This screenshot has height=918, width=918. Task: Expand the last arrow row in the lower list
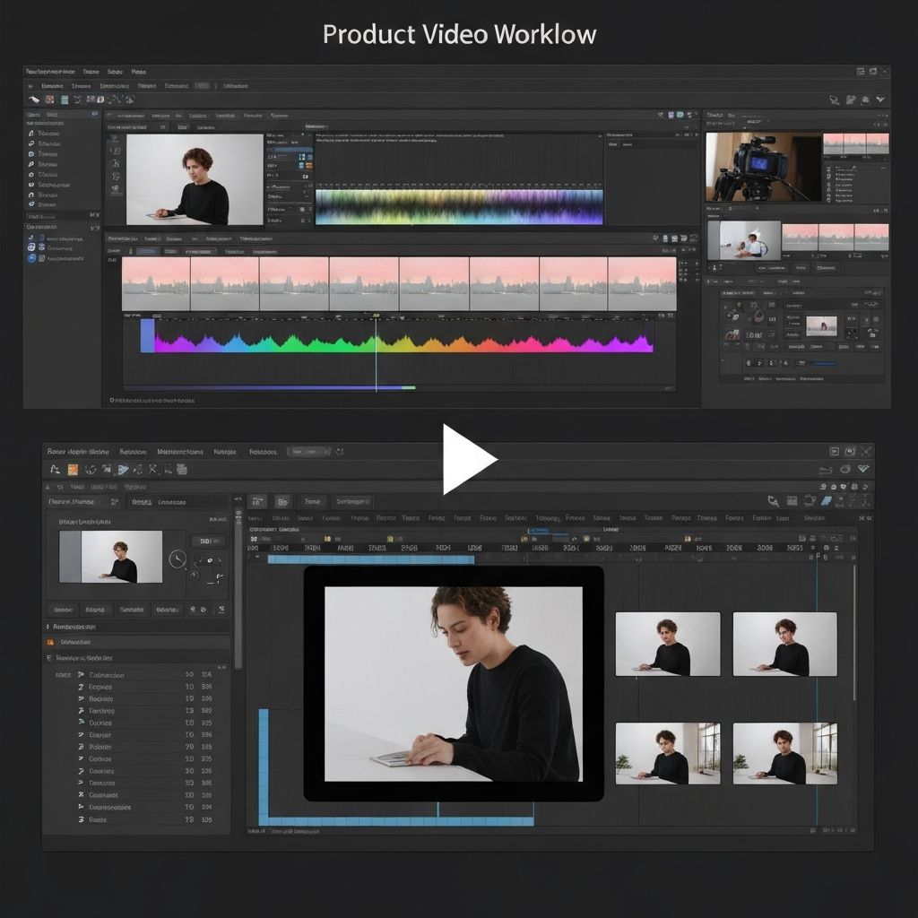82,819
